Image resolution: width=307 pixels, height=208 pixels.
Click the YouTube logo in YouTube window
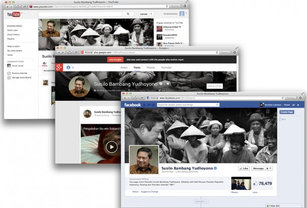[x=14, y=14]
